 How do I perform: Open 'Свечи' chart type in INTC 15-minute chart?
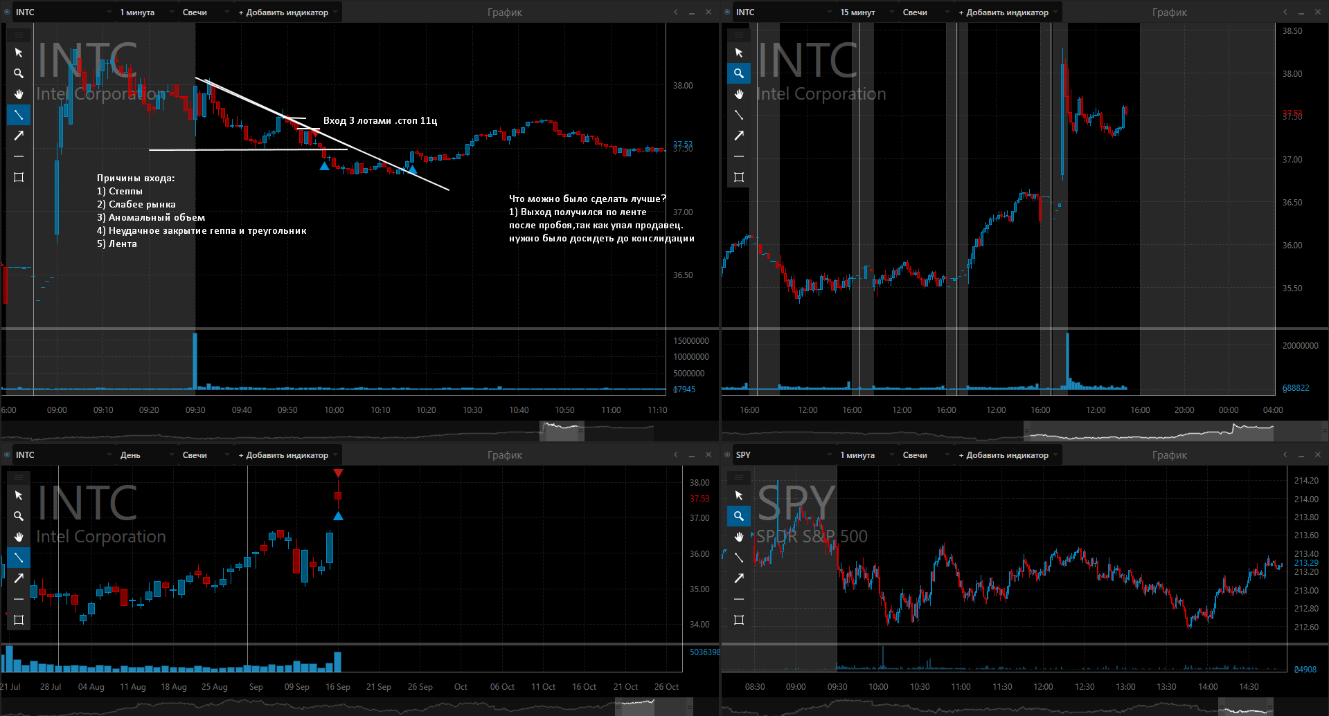click(x=925, y=12)
